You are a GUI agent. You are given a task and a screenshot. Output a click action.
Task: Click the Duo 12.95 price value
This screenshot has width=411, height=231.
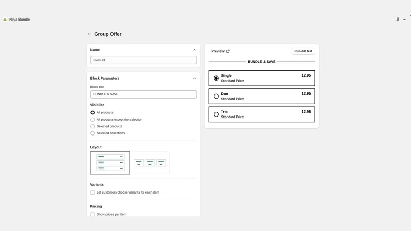pyautogui.click(x=306, y=94)
